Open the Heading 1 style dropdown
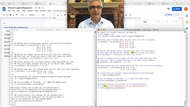Screen dimensions: 190x107 pos(34,15)
